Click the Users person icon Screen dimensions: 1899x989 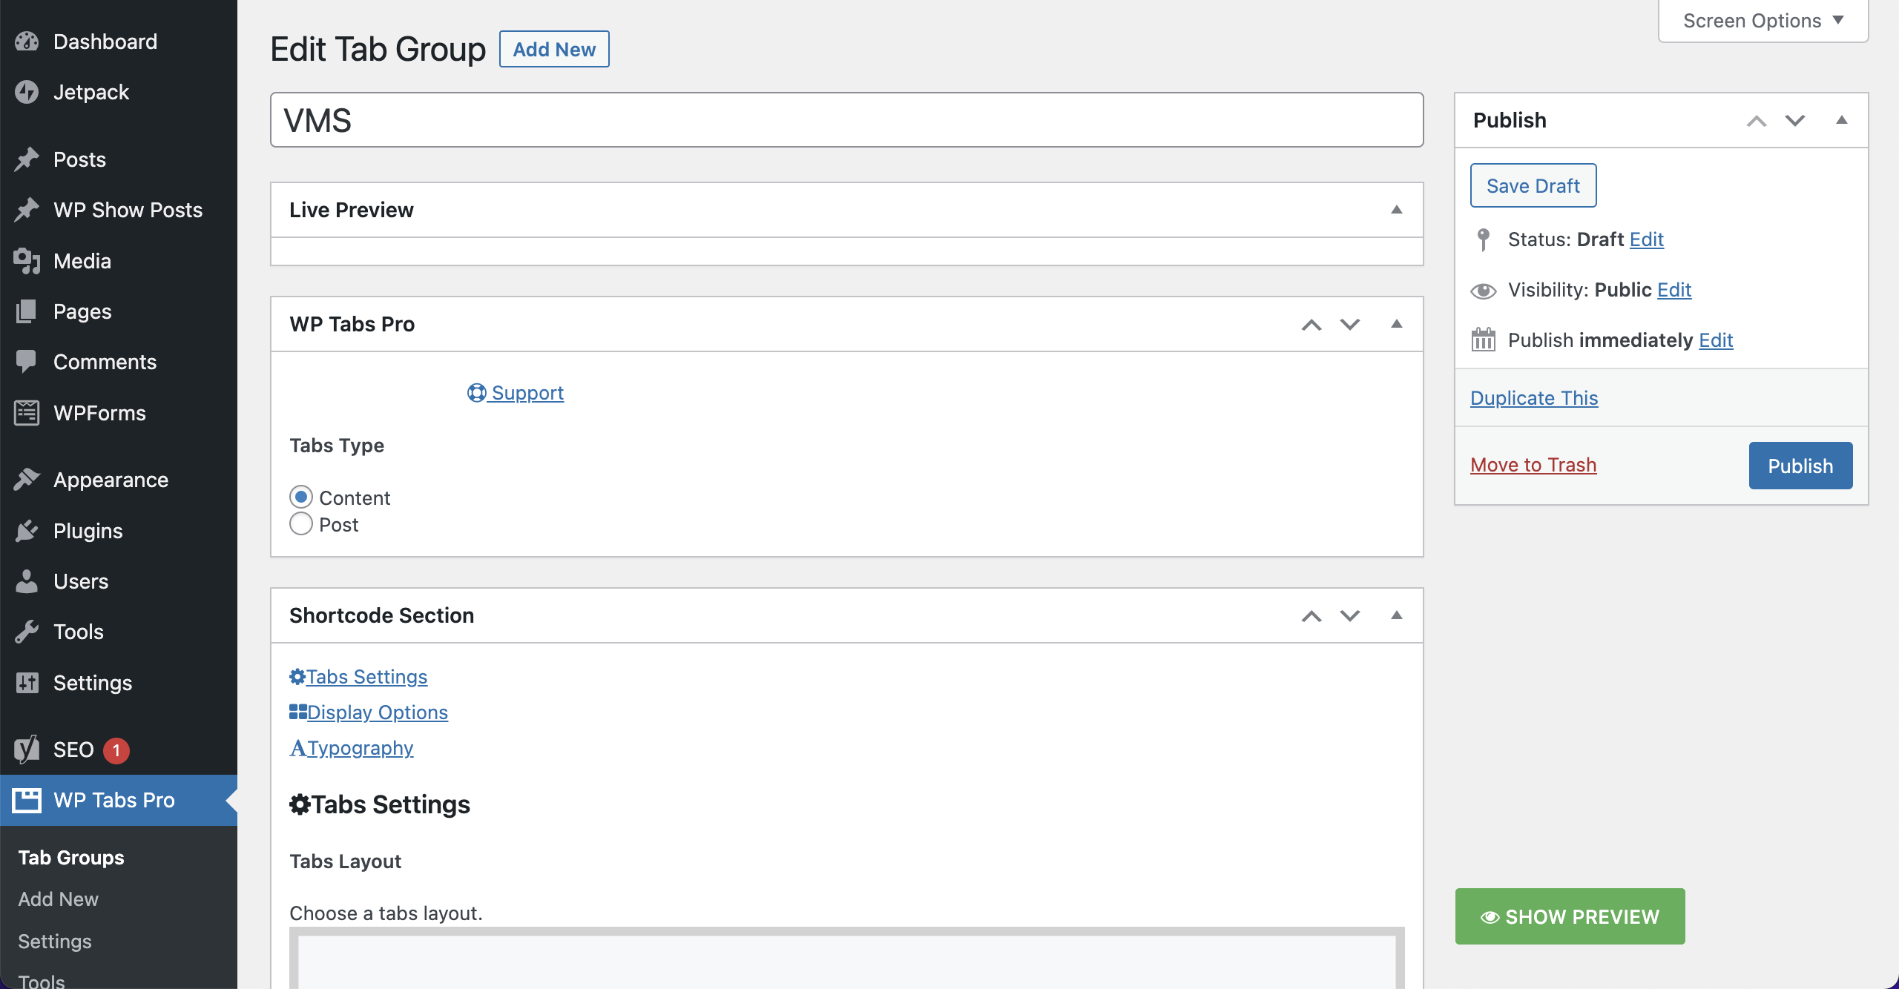27,581
